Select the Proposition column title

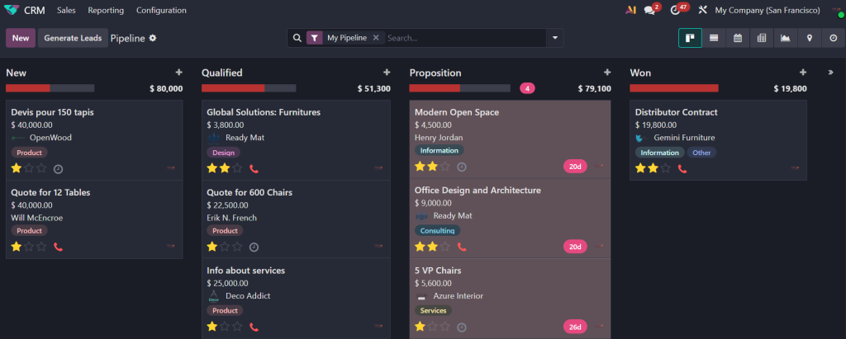tap(435, 73)
